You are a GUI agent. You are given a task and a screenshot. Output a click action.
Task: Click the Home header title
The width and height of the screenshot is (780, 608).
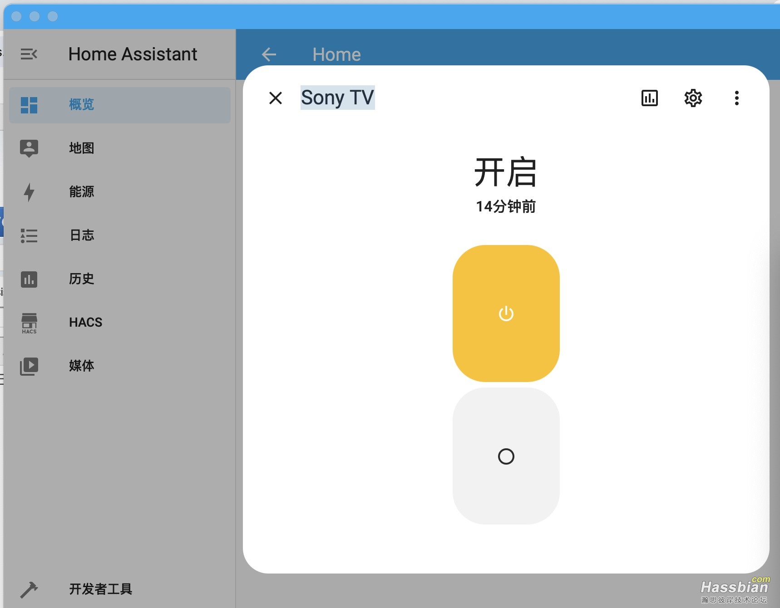pyautogui.click(x=336, y=55)
